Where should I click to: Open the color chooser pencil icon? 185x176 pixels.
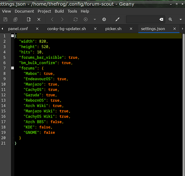coord(118,19)
